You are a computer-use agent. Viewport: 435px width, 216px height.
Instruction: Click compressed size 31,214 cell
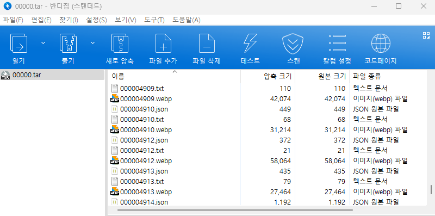[280, 130]
